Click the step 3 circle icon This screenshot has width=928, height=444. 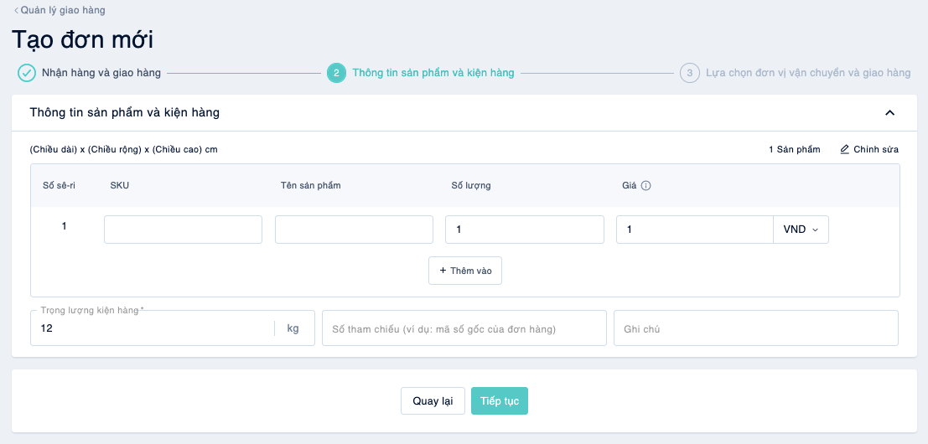(x=689, y=74)
